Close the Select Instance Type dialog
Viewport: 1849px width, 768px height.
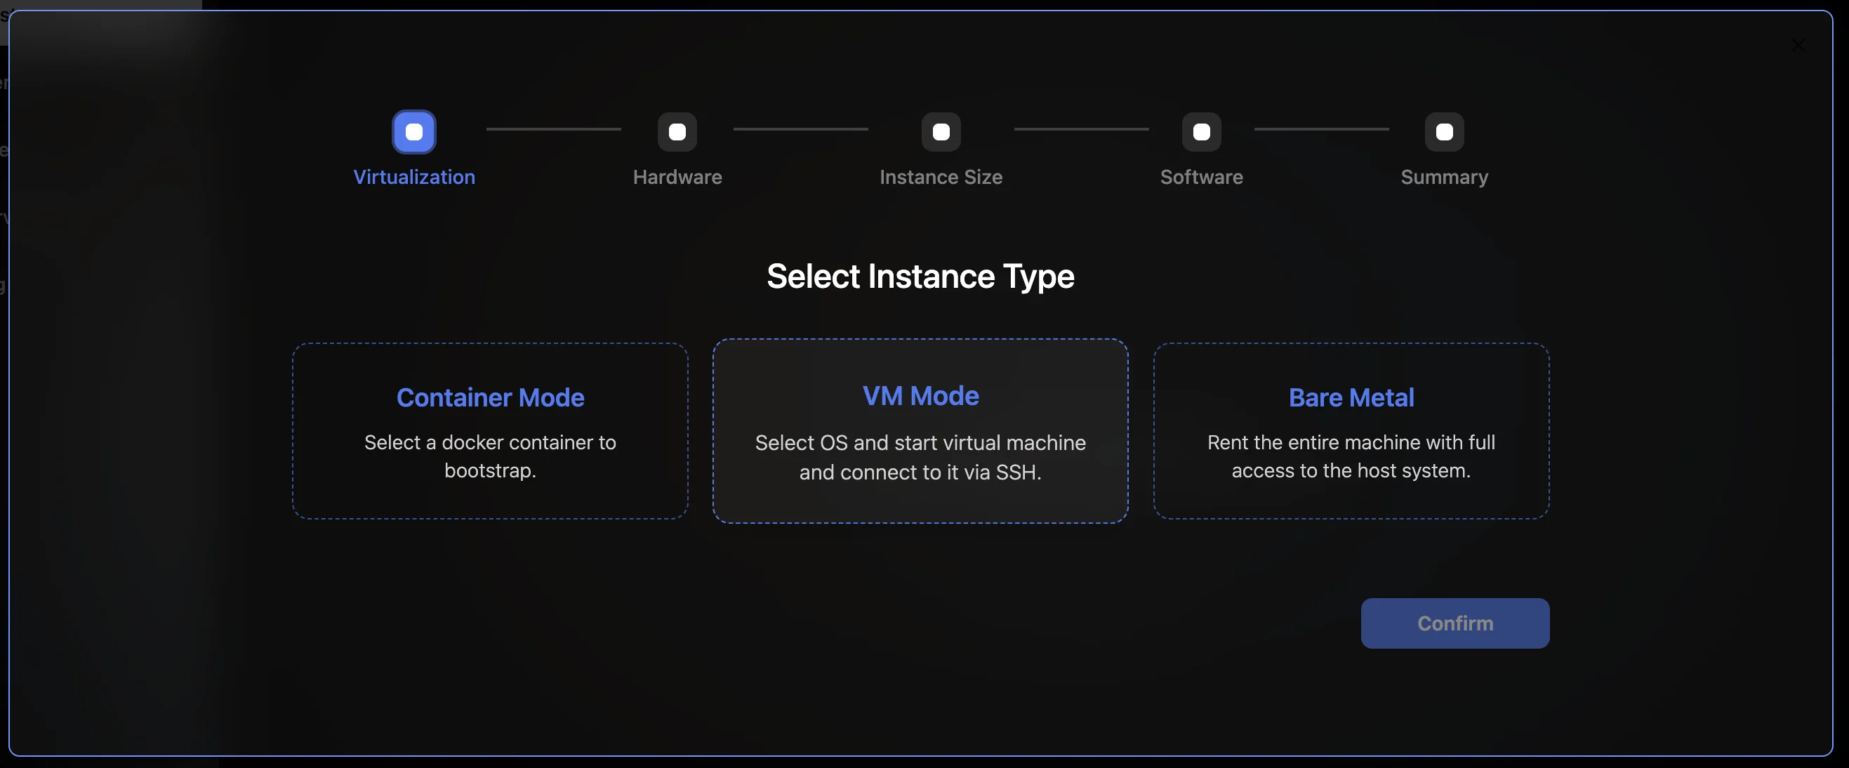(x=1798, y=45)
